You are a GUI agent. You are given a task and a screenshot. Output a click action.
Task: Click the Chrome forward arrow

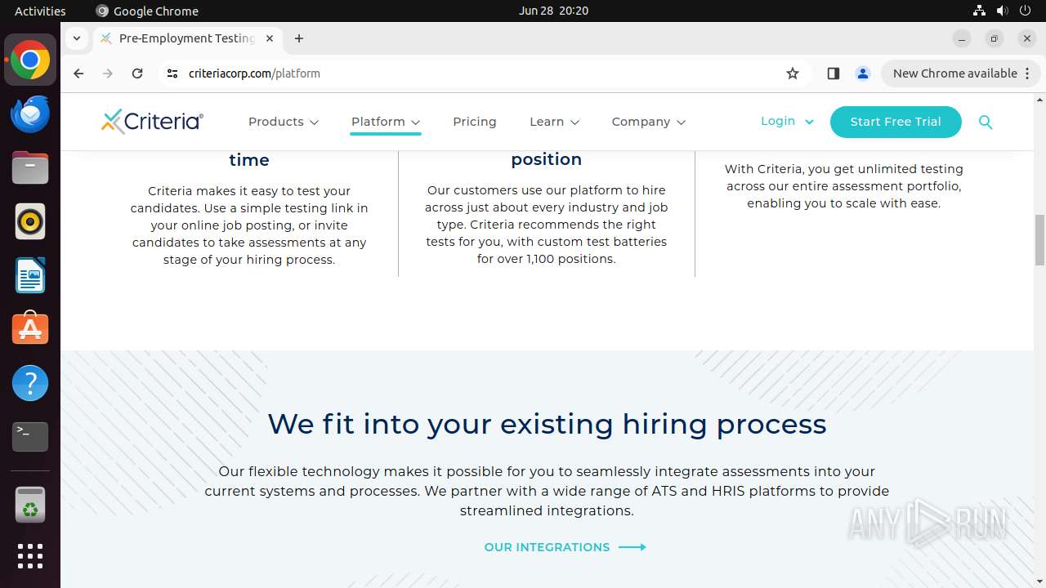pyautogui.click(x=108, y=73)
